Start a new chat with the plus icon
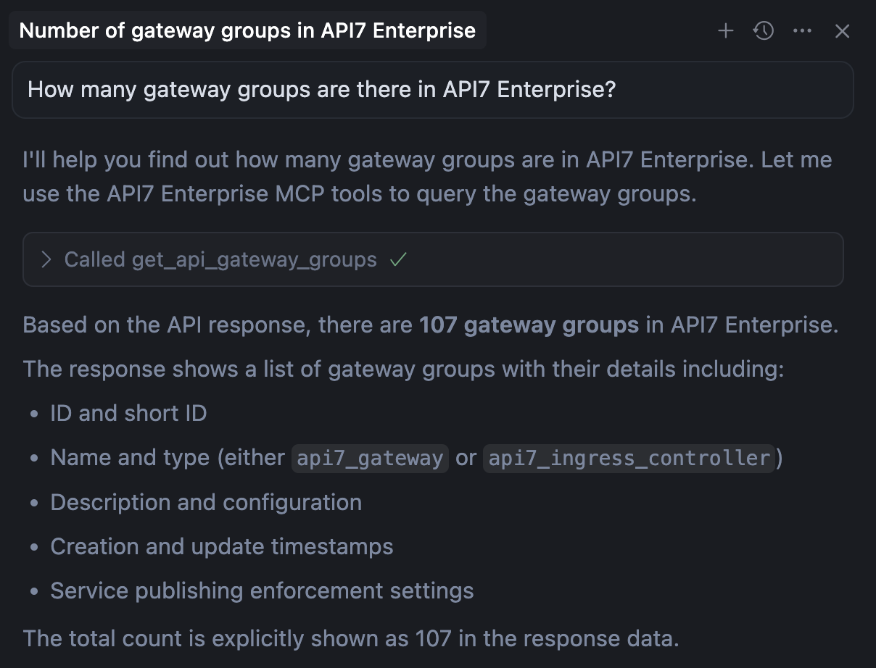The width and height of the screenshot is (876, 668). (x=725, y=31)
